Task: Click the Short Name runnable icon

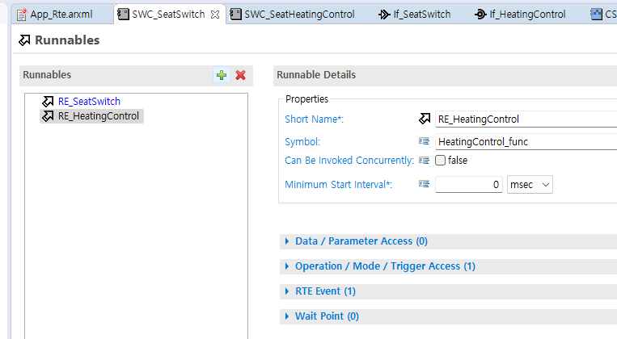Action: point(425,119)
